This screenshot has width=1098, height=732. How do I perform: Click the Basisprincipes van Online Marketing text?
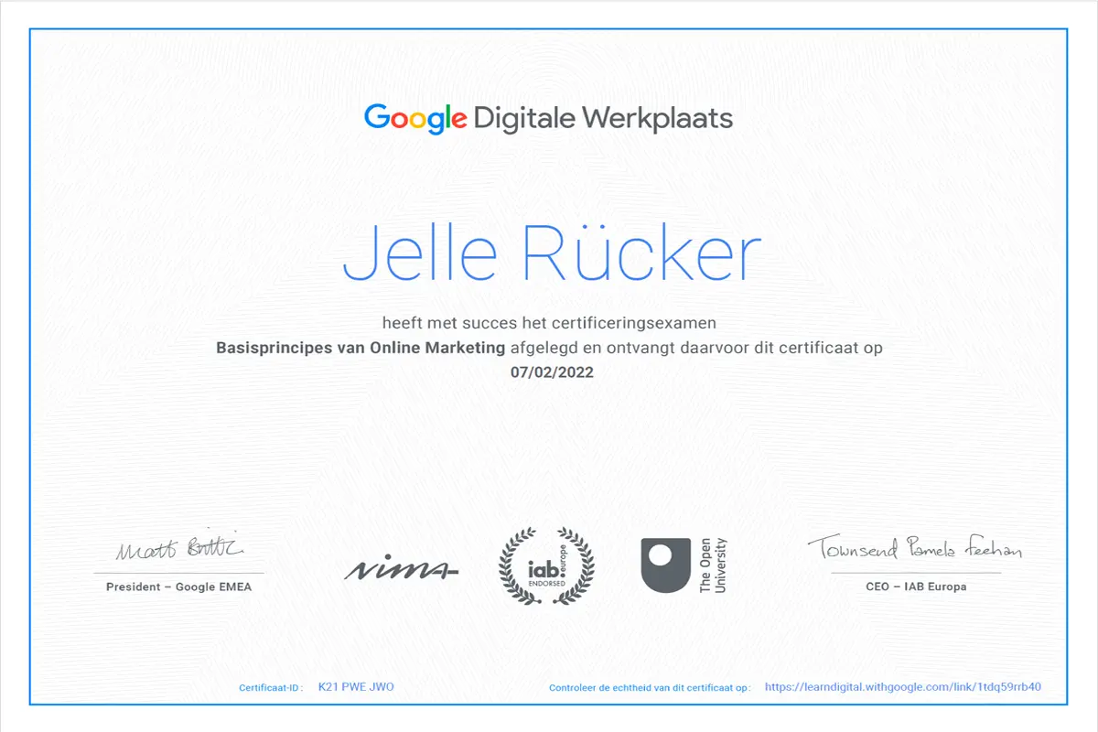point(361,348)
